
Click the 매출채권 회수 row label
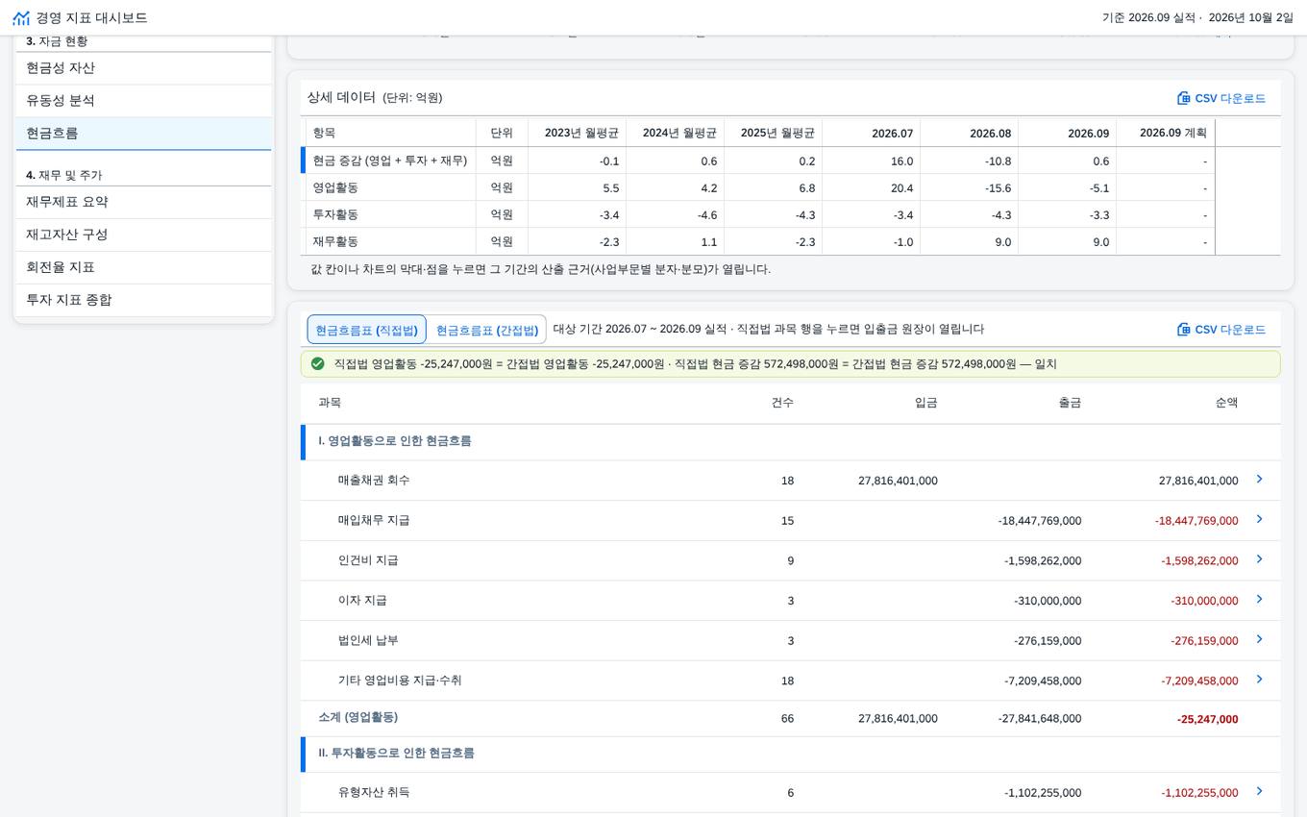(x=374, y=481)
